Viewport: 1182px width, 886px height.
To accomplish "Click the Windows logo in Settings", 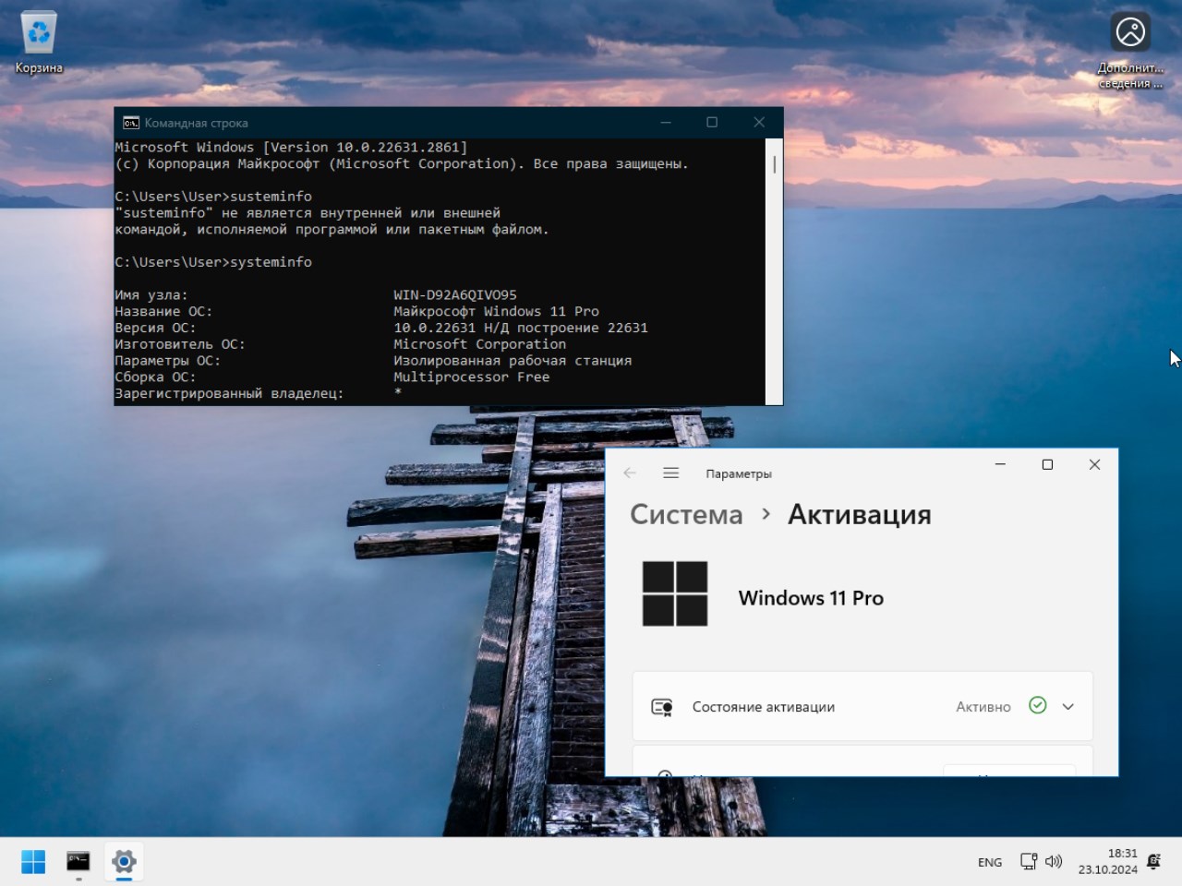I will pos(675,593).
